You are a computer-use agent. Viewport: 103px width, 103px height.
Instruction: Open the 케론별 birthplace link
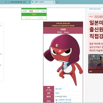coord(65,97)
